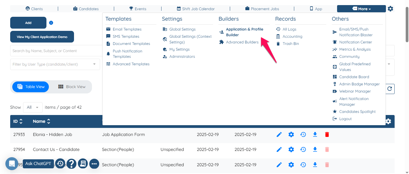Click the Advanced Builders puzzle icon
The image size is (409, 174).
221,42
